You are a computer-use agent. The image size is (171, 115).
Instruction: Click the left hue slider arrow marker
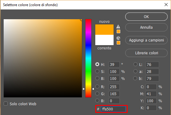(84, 89)
